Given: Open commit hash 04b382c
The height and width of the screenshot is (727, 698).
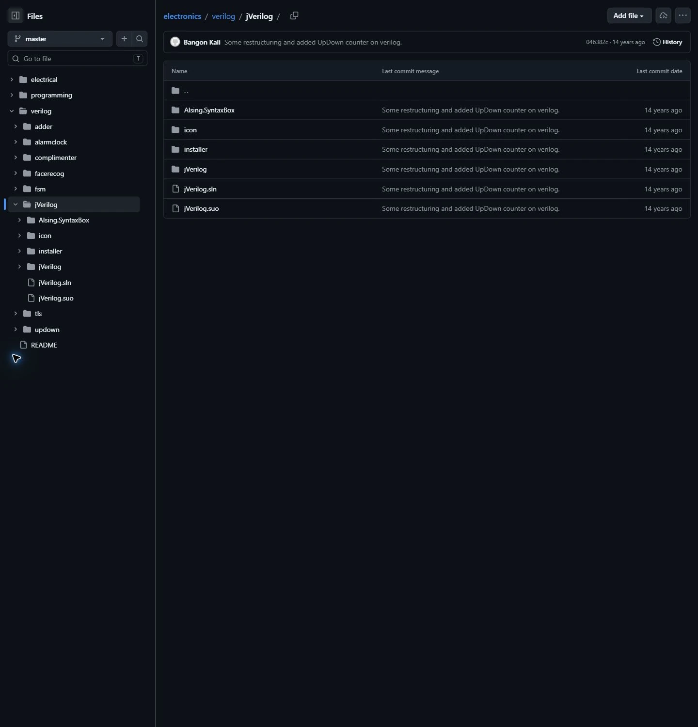Looking at the screenshot, I should (597, 42).
